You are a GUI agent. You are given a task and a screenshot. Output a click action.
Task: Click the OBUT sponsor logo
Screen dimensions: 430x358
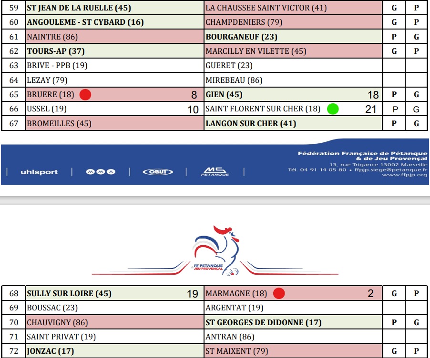click(158, 172)
